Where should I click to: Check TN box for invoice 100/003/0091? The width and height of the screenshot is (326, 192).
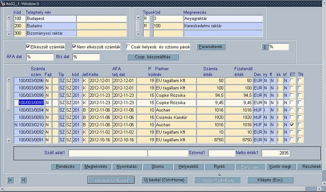point(299,139)
